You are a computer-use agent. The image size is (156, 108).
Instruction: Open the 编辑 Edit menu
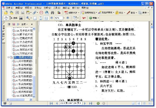[x=19, y=8]
